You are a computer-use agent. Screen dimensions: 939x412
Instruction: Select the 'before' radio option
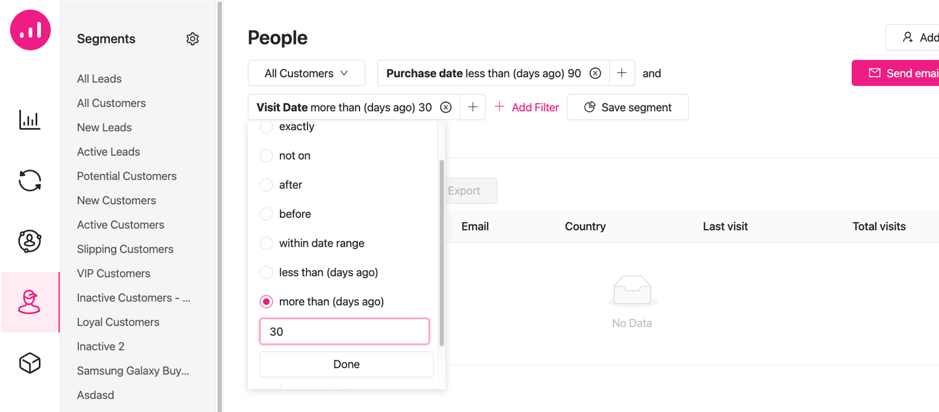click(x=266, y=214)
